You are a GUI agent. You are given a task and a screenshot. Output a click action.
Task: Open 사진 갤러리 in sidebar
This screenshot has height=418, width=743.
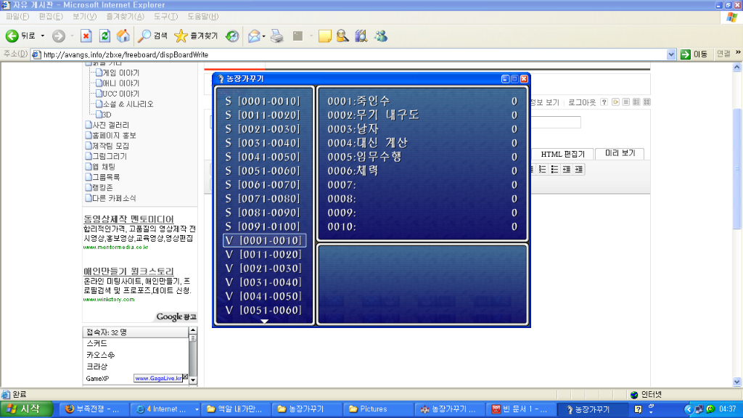pos(110,125)
